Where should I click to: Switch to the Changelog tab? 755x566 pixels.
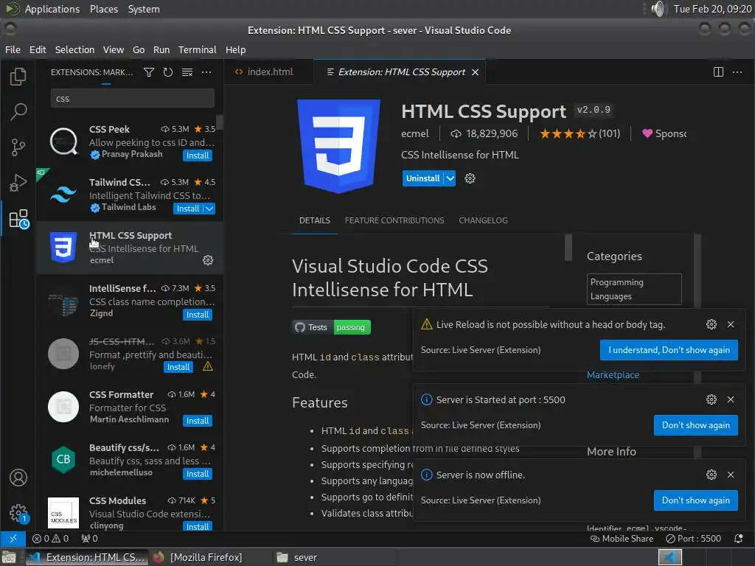(x=483, y=220)
